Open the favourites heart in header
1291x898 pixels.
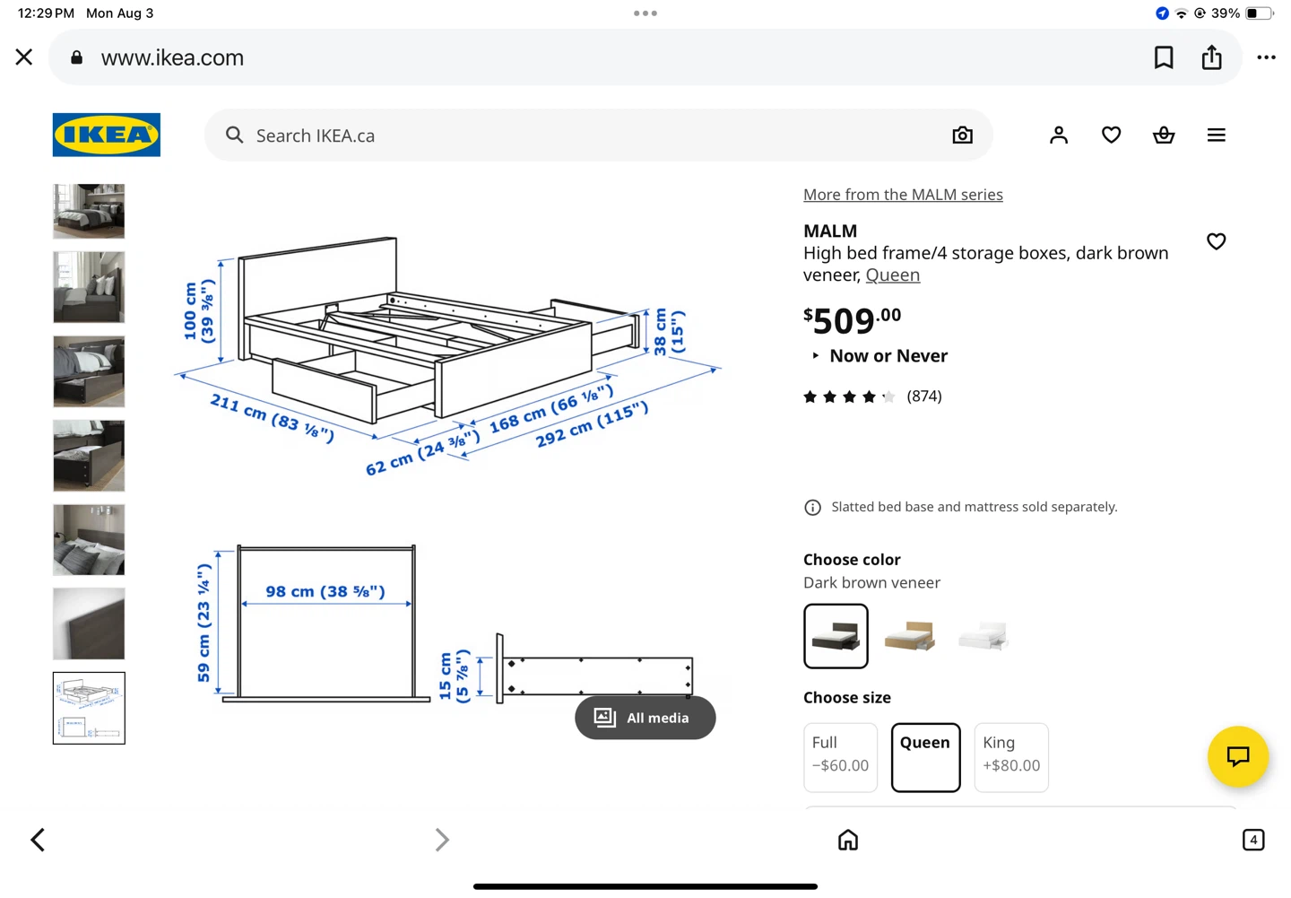tap(1111, 135)
